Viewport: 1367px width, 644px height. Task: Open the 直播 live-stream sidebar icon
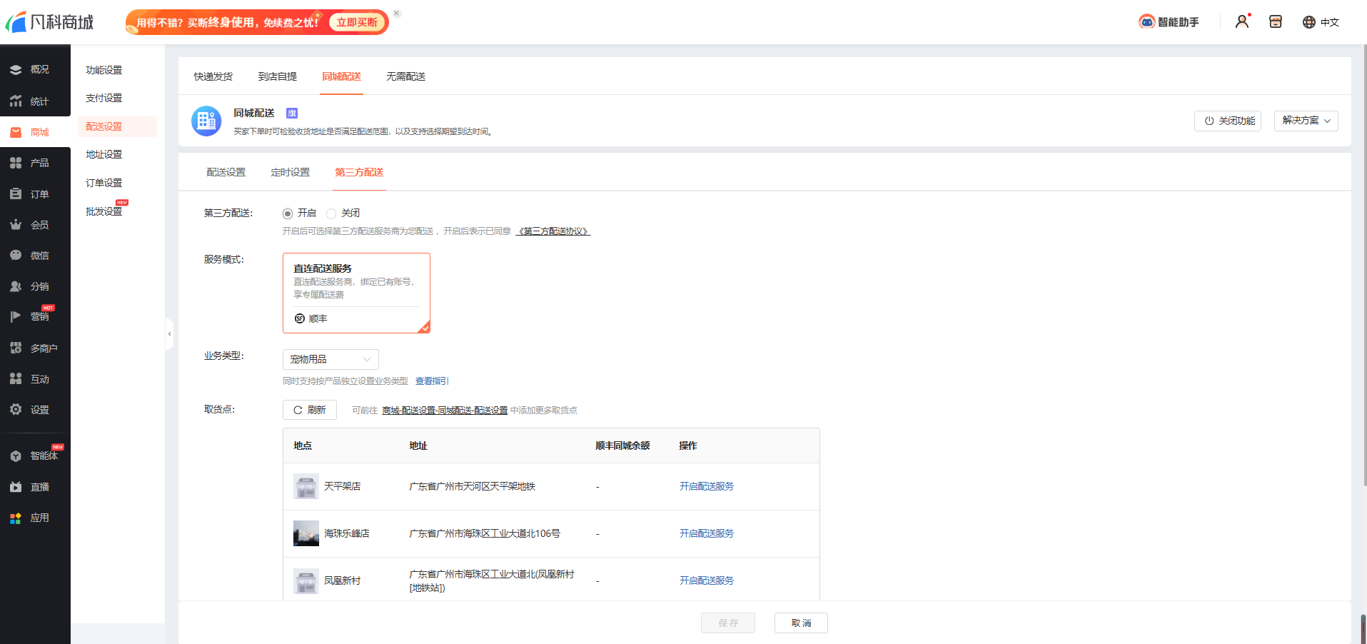tap(16, 487)
